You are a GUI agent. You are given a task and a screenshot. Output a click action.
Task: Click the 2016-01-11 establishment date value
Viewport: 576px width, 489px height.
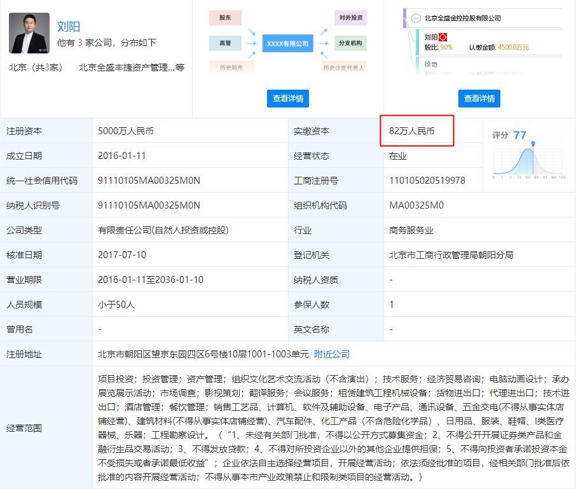[121, 156]
